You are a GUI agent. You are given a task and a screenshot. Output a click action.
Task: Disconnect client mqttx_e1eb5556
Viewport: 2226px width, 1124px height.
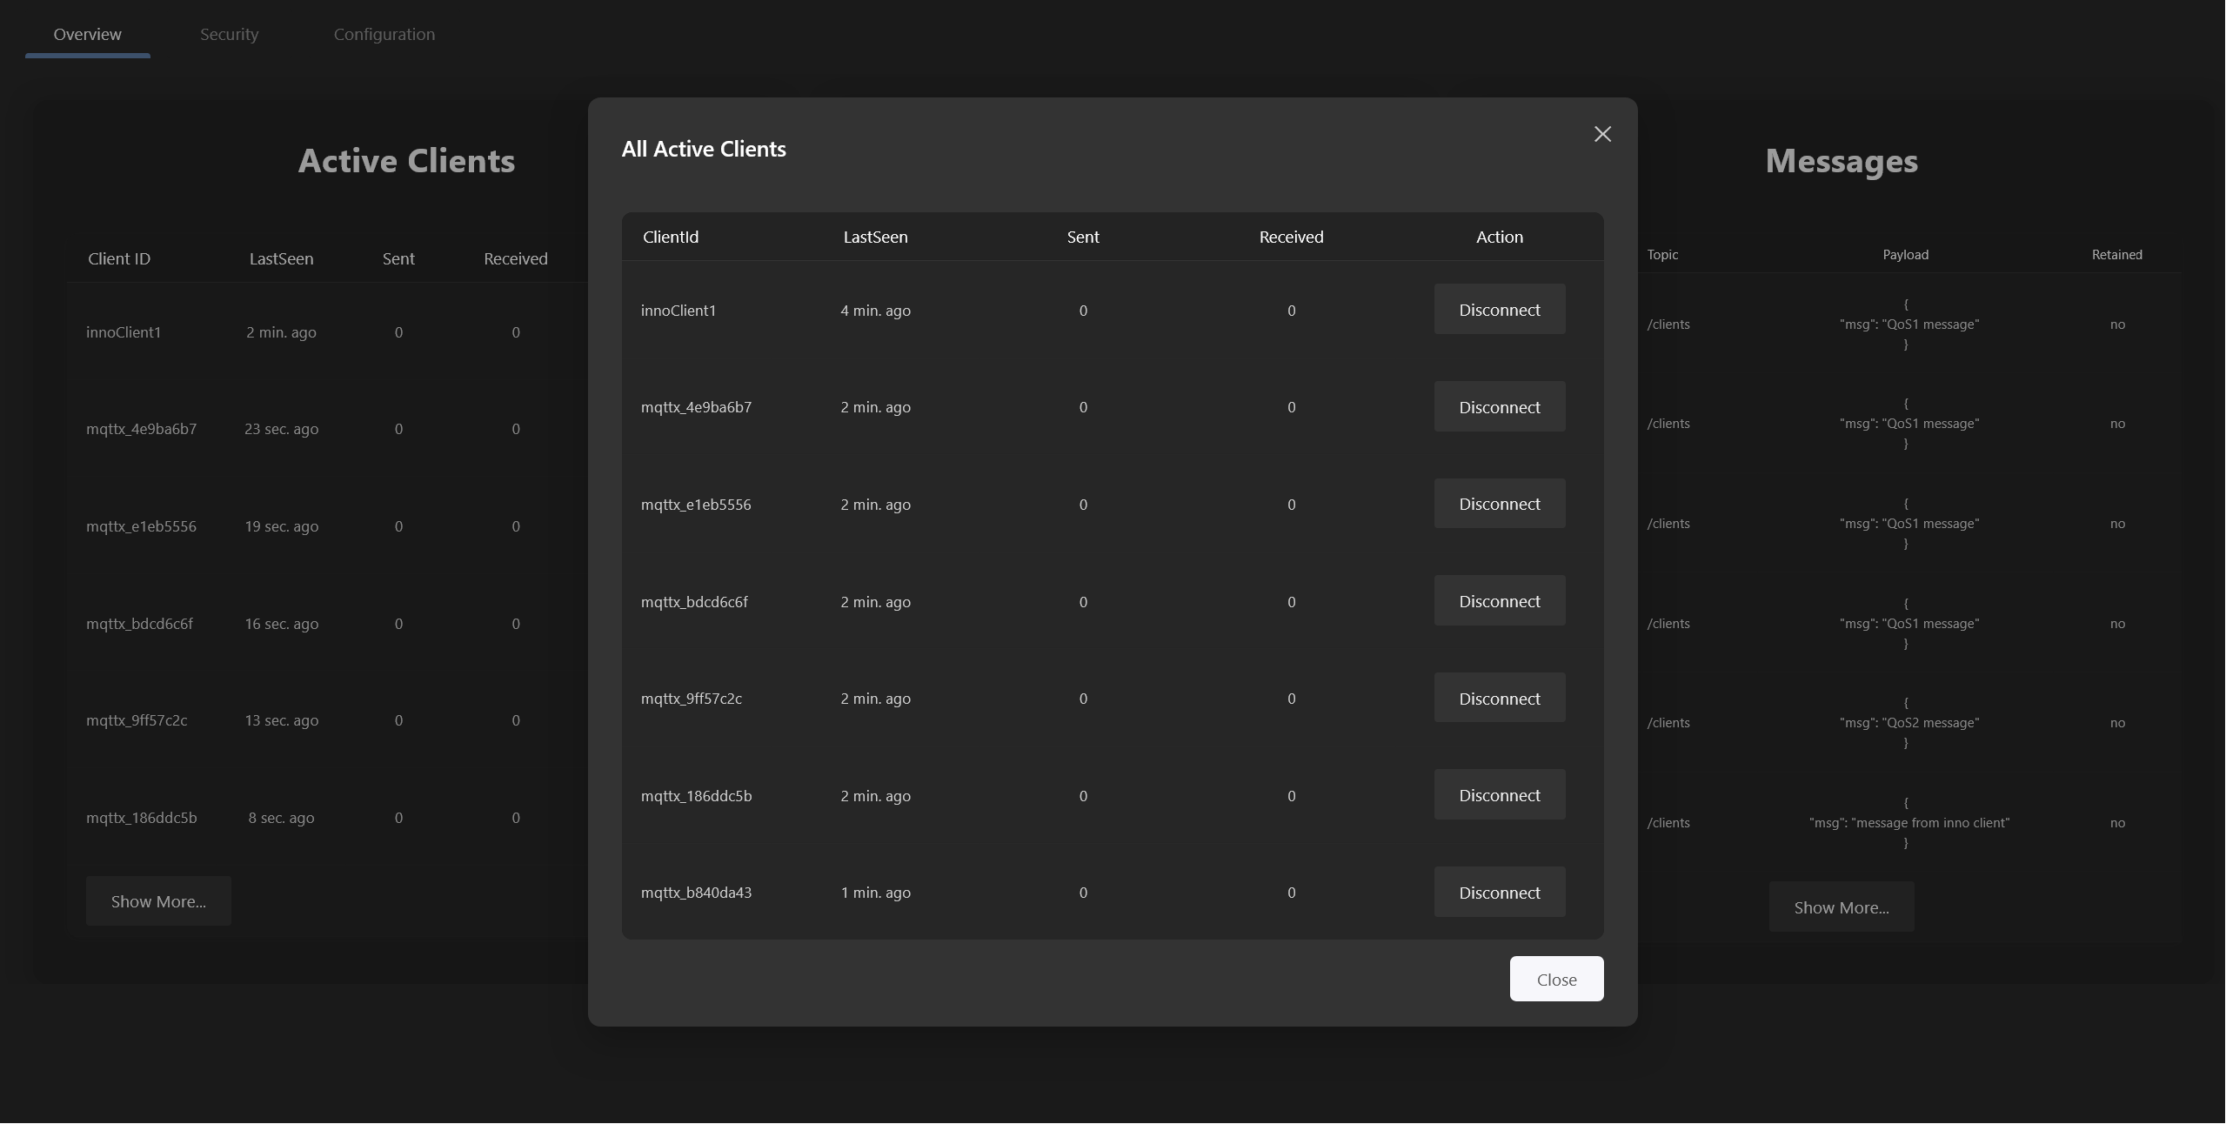pyautogui.click(x=1499, y=504)
